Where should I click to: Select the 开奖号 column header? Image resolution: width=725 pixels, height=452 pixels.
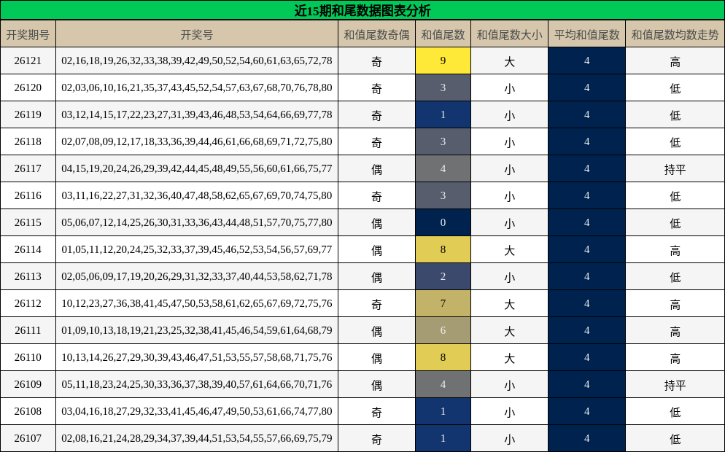tap(197, 34)
